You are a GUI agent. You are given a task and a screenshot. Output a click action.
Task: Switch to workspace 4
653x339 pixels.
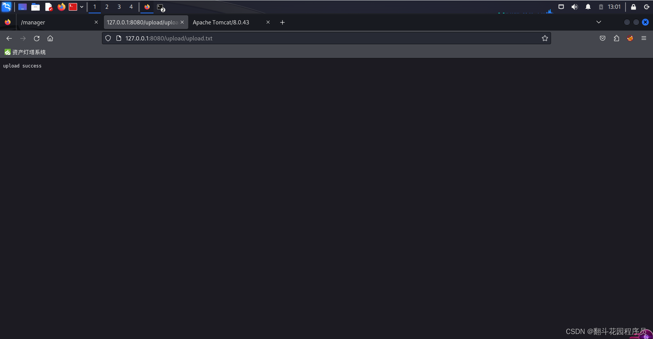tap(131, 7)
